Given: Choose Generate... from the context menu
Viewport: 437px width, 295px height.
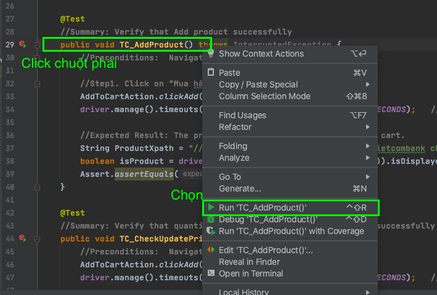Looking at the screenshot, I should point(290,188).
